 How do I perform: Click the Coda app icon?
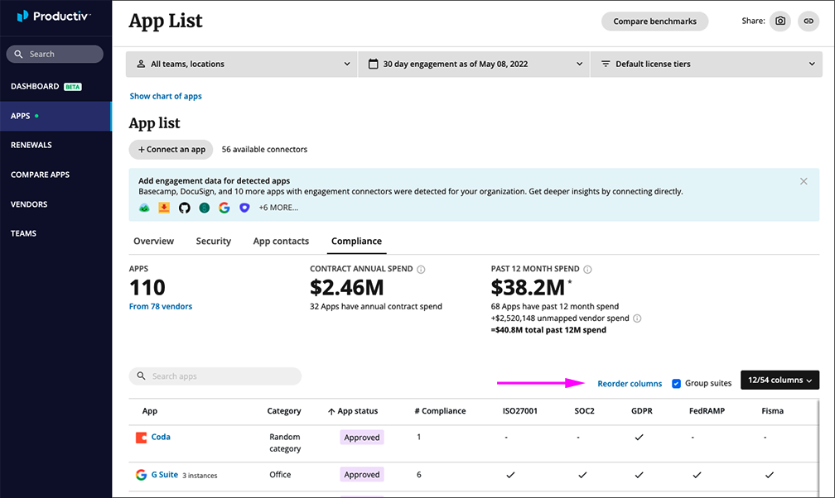click(142, 438)
